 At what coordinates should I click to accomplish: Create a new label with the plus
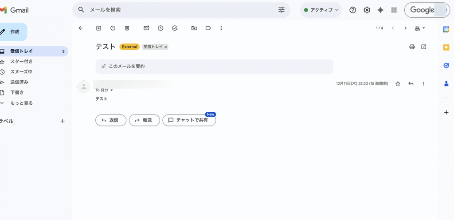(x=62, y=121)
